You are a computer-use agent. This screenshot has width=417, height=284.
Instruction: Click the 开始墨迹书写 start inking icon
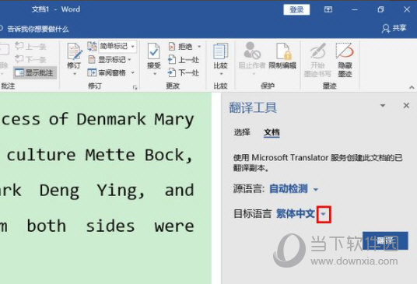point(317,51)
